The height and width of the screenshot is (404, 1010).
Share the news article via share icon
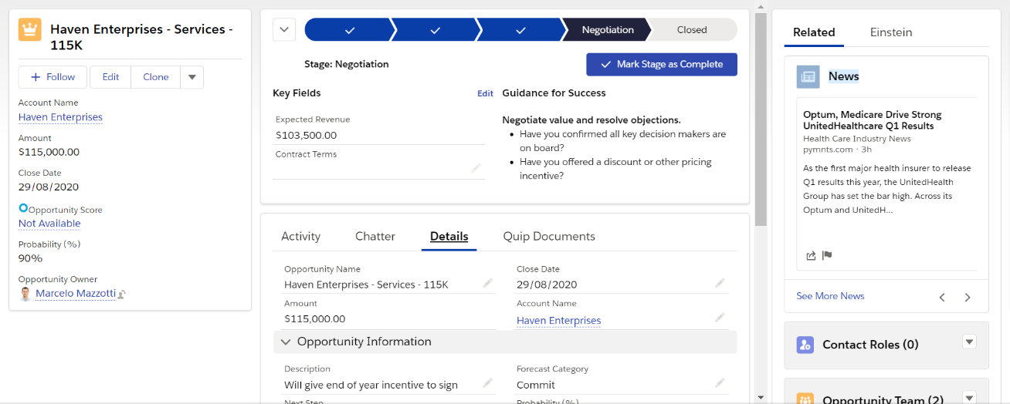click(811, 256)
